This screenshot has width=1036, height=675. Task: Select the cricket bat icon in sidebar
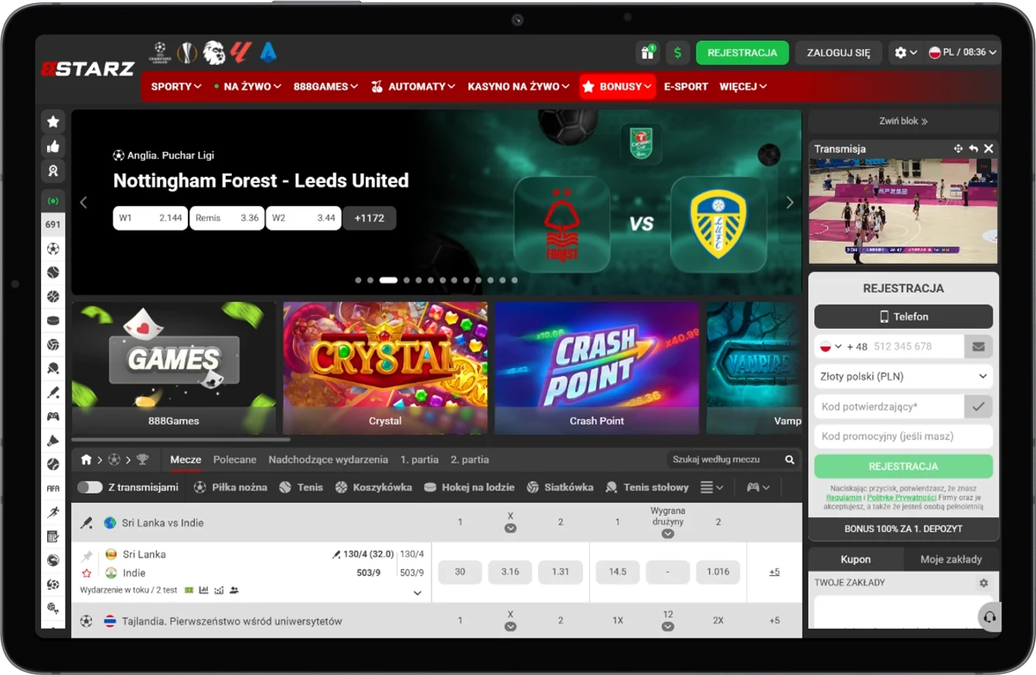pos(53,392)
